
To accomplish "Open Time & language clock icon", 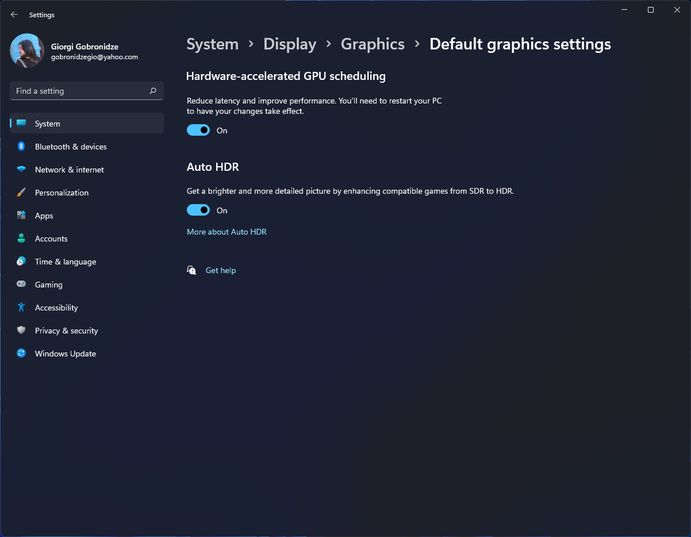I will pyautogui.click(x=21, y=262).
